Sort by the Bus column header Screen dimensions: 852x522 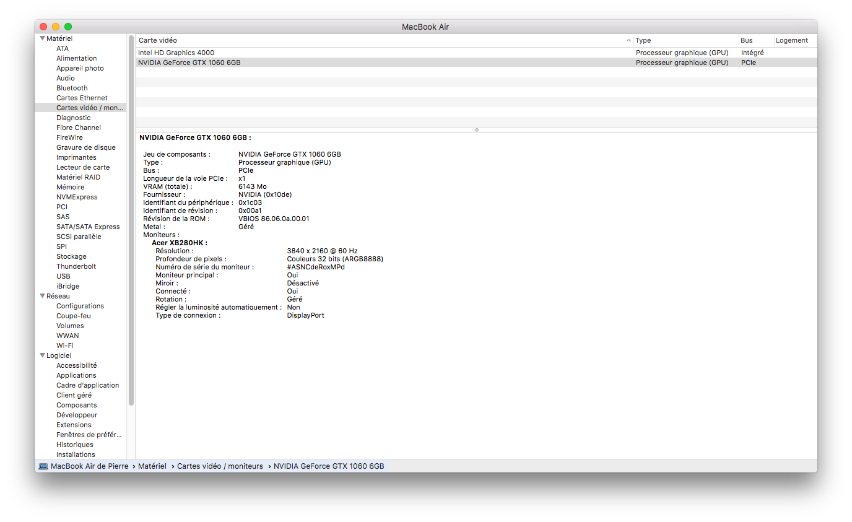[x=756, y=40]
